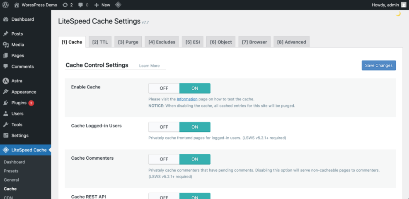The image size is (409, 199).
Task: Turn Cache Commenters OFF
Action: pyautogui.click(x=164, y=159)
